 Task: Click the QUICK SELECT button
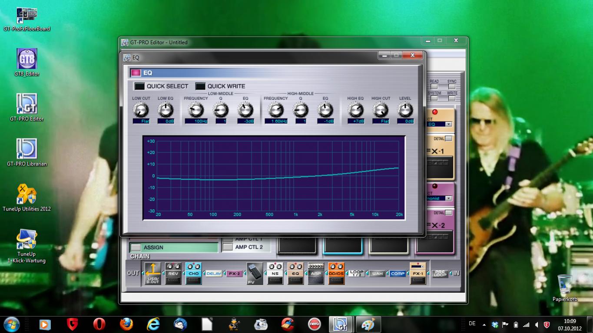[x=139, y=86]
